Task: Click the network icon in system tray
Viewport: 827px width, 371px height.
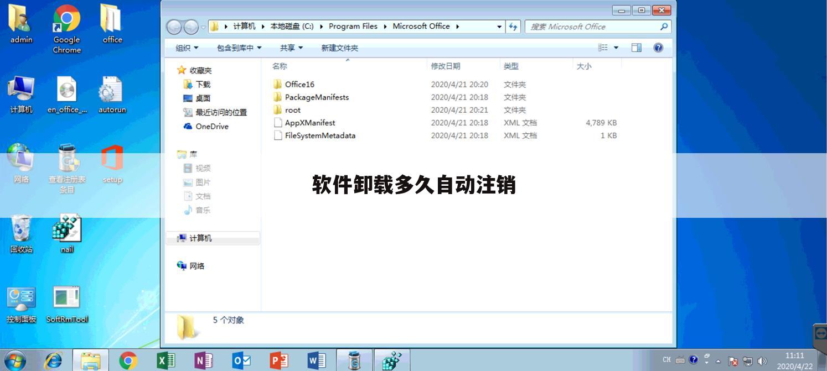Action: tap(748, 361)
